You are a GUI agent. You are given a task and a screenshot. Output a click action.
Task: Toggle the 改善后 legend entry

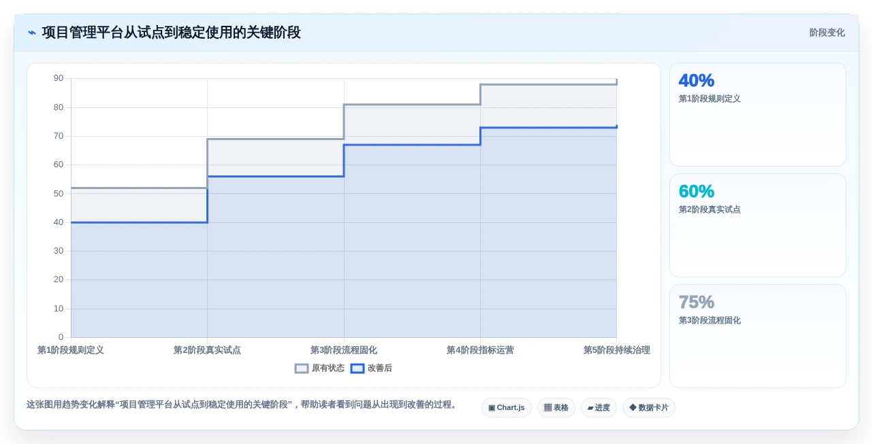[x=371, y=368]
